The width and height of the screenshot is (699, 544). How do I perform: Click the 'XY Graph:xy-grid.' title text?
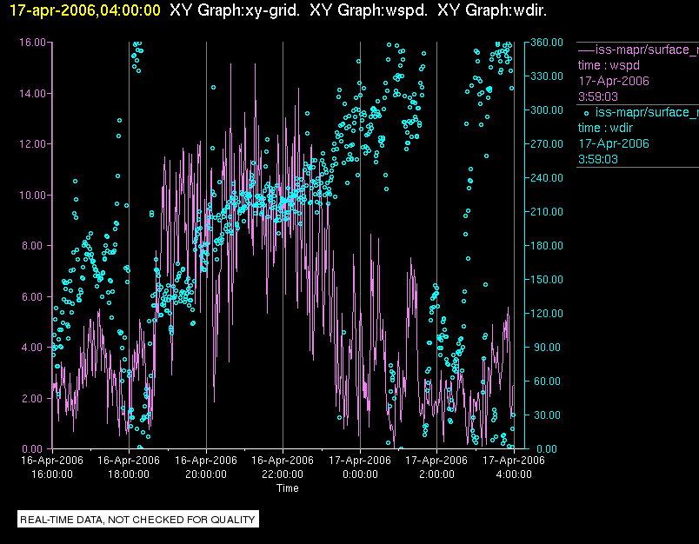[235, 10]
